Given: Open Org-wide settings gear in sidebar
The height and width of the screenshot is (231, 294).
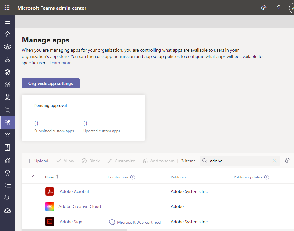Looking at the screenshot, I should (8, 173).
